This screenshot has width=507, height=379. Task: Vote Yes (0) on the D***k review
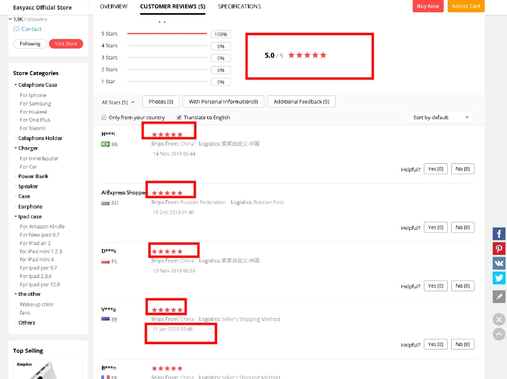coord(436,286)
